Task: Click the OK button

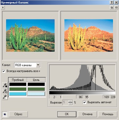Action: [67, 114]
